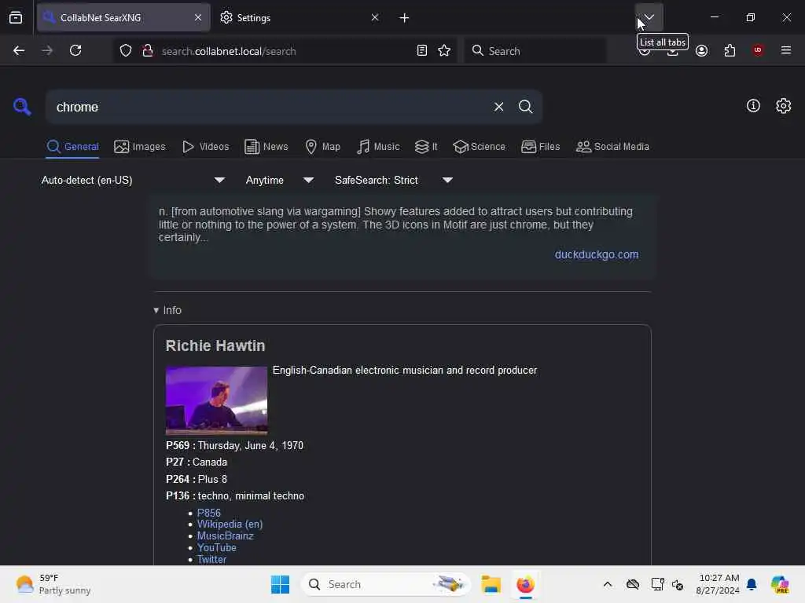The height and width of the screenshot is (603, 805).
Task: Reload the current page
Action: coord(75,50)
